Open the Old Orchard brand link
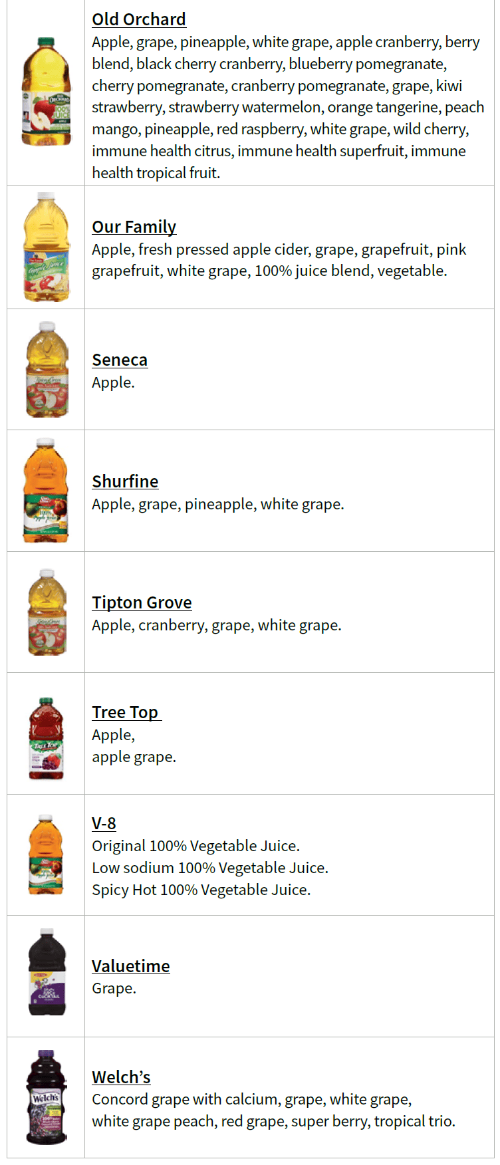500x1165 pixels. pos(138,19)
